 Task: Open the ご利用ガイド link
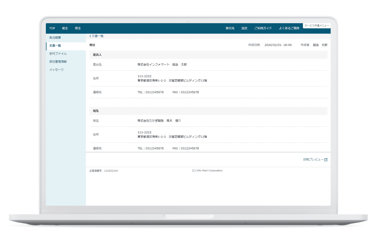tap(263, 28)
